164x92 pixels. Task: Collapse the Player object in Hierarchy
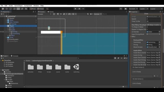coord(6,26)
